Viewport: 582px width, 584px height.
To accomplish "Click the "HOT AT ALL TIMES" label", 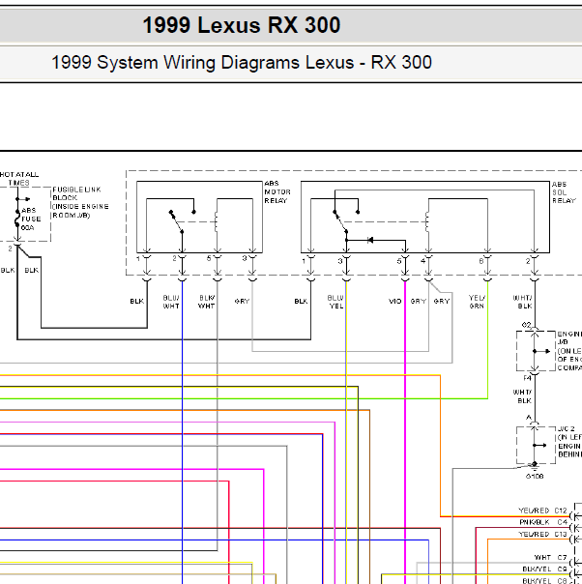I will pyautogui.click(x=19, y=179).
